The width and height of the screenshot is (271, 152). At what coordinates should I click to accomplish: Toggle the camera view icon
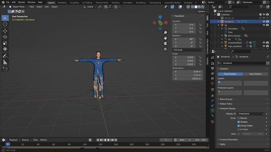click(166, 43)
